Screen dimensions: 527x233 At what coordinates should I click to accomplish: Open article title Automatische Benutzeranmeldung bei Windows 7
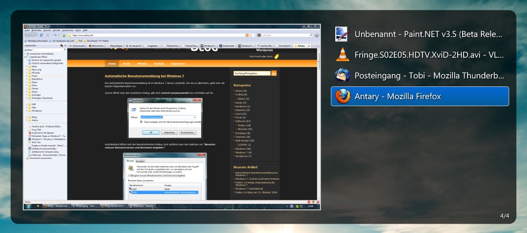(144, 77)
